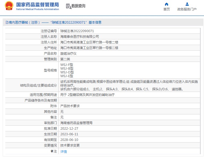Click the expiry date 2028-06-10
Screen dimensions: 204x157
click(69, 140)
